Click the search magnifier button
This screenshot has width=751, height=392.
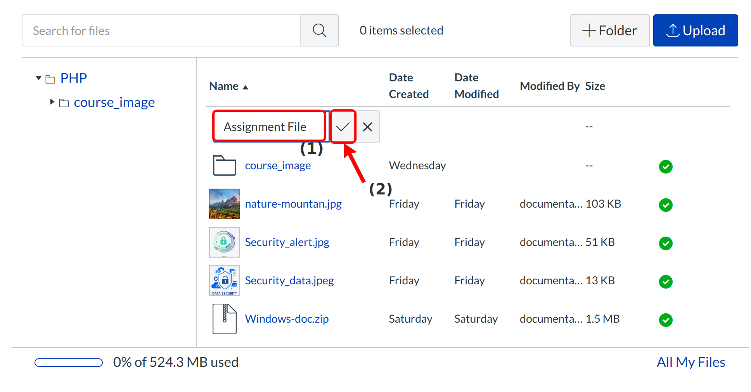[319, 30]
